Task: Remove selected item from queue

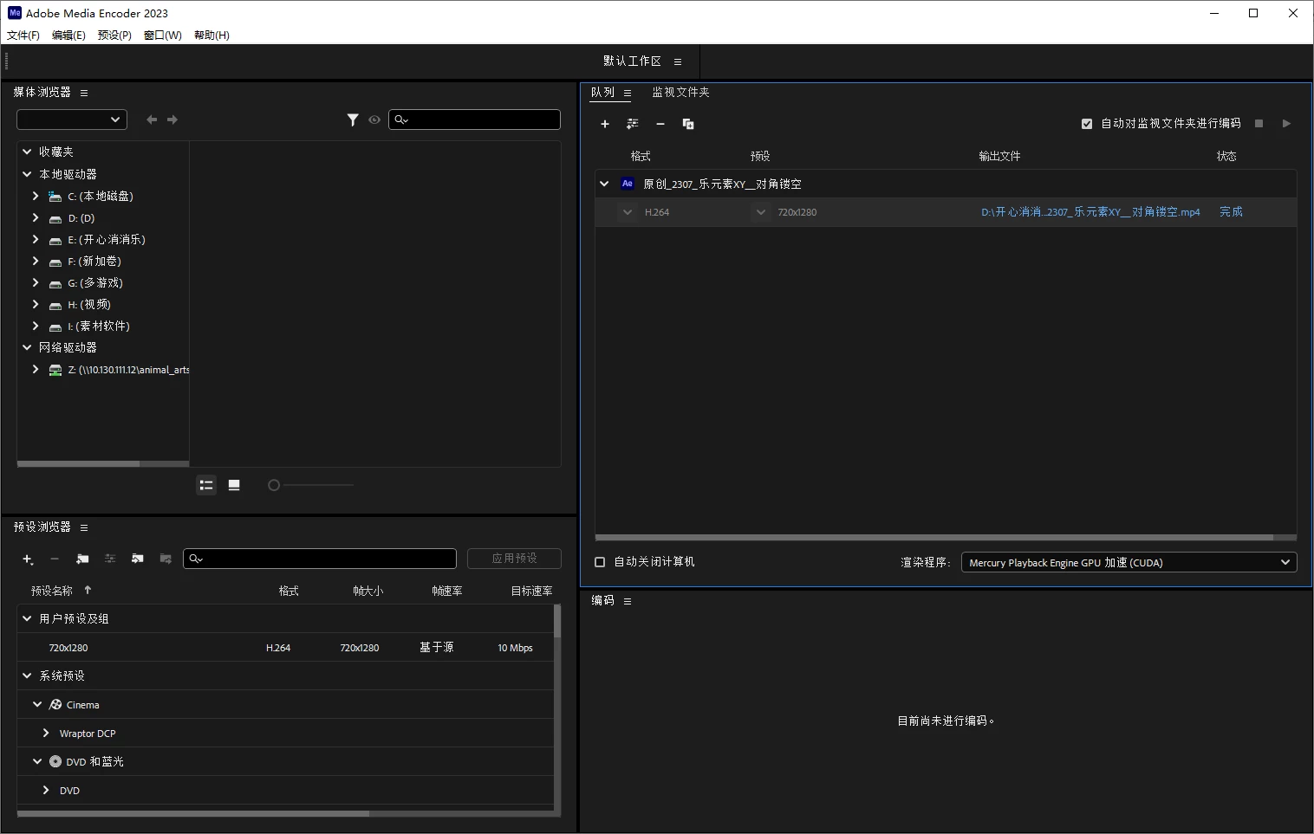Action: [660, 124]
